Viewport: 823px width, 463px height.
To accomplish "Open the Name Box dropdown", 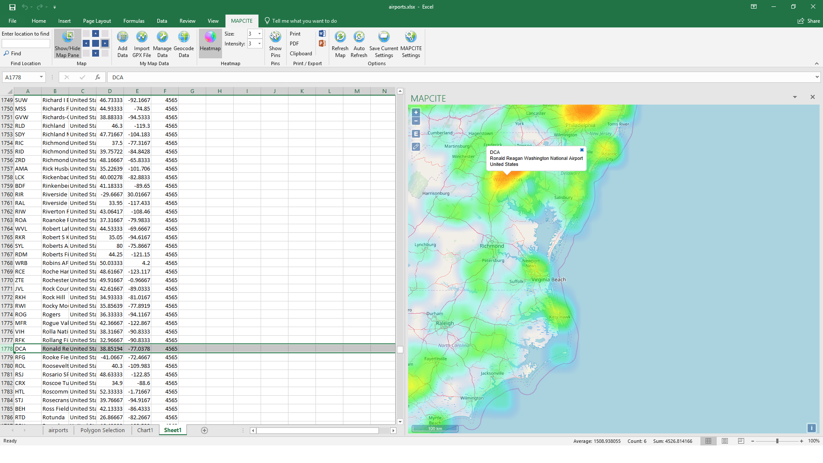I will pos(41,77).
